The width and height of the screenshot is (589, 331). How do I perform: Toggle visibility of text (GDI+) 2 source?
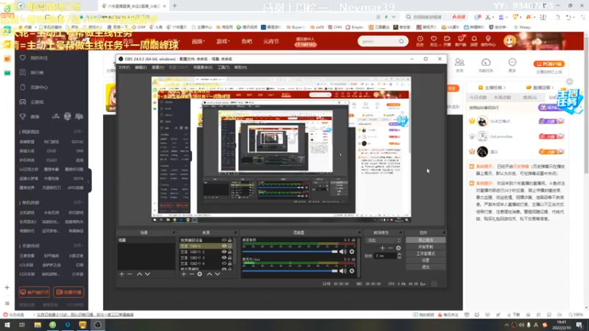click(225, 252)
